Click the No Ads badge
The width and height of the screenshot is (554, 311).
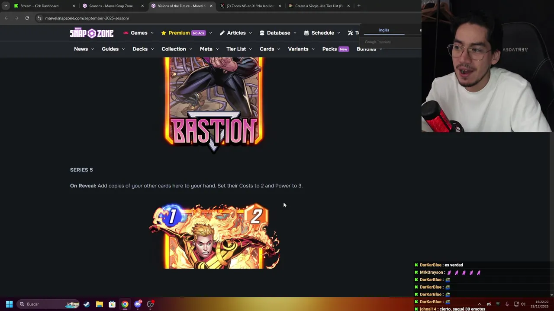point(198,33)
